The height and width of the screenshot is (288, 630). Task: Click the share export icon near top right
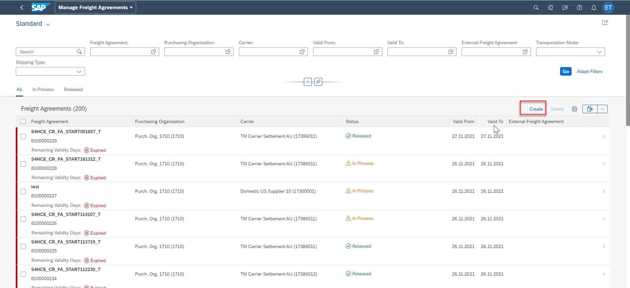tap(605, 23)
